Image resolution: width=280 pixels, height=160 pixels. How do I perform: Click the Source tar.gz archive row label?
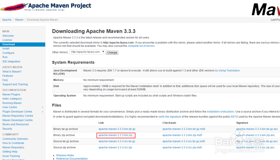click(66, 141)
